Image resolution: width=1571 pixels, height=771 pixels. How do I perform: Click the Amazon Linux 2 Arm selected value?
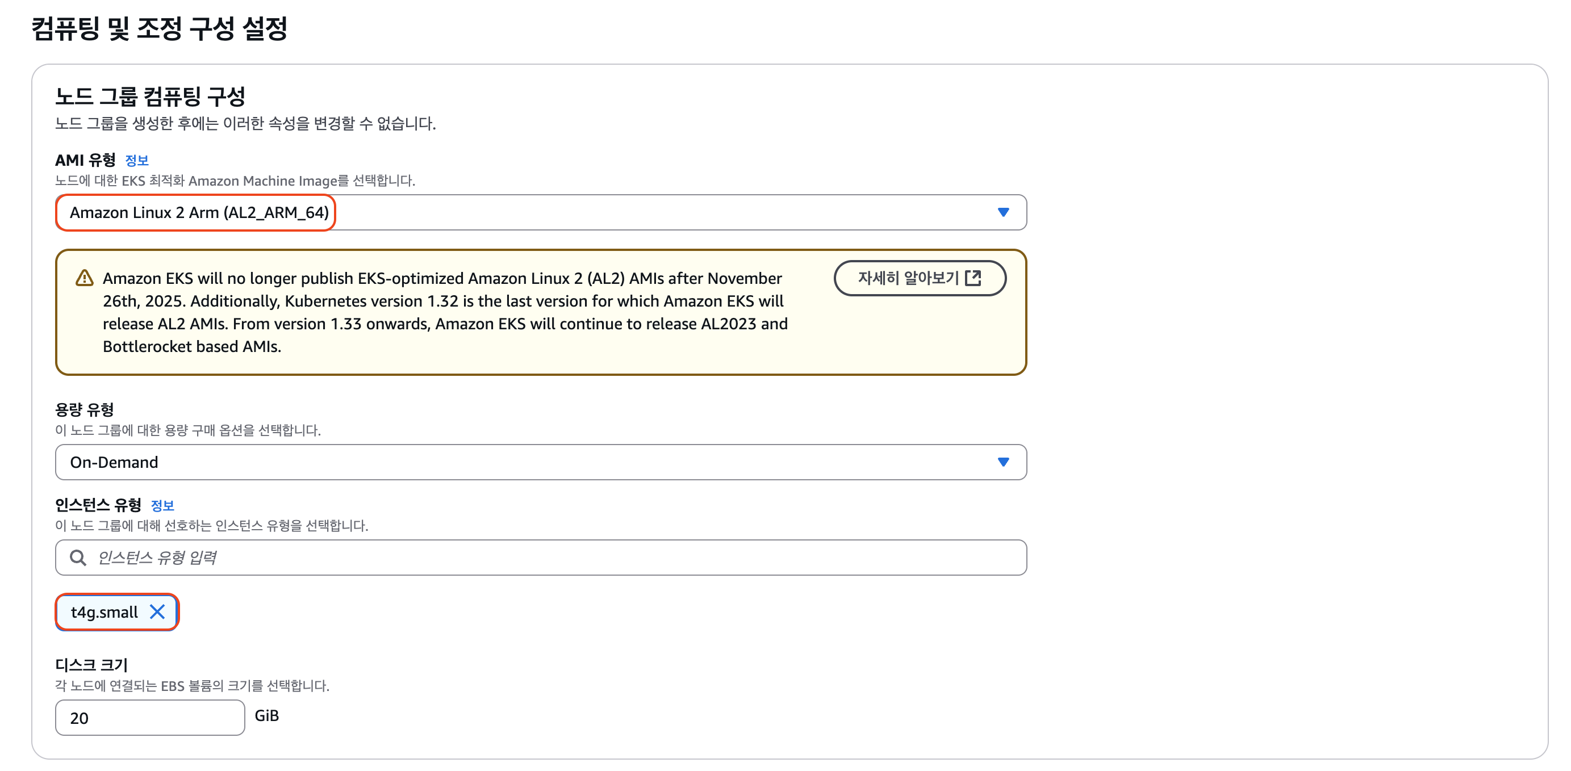point(199,213)
